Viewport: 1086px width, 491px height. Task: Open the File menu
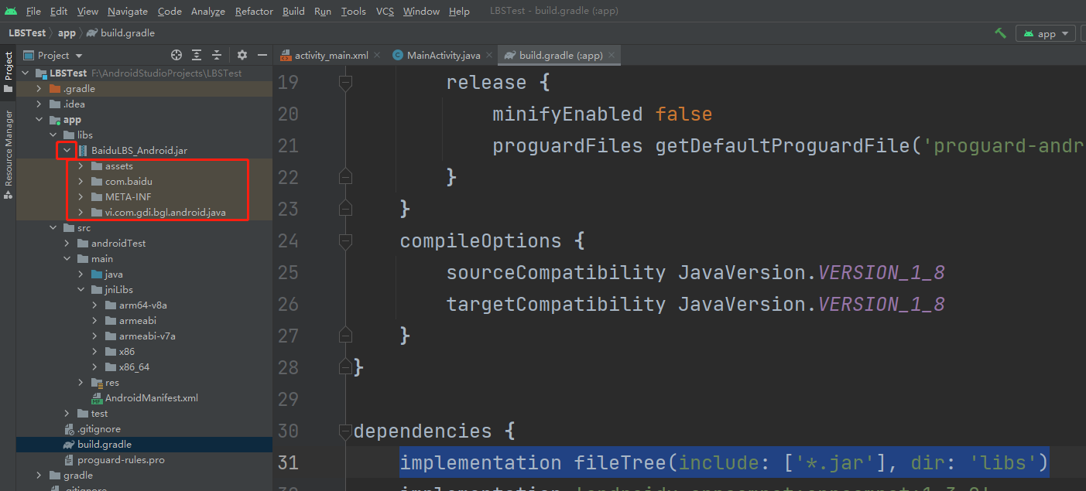(33, 11)
